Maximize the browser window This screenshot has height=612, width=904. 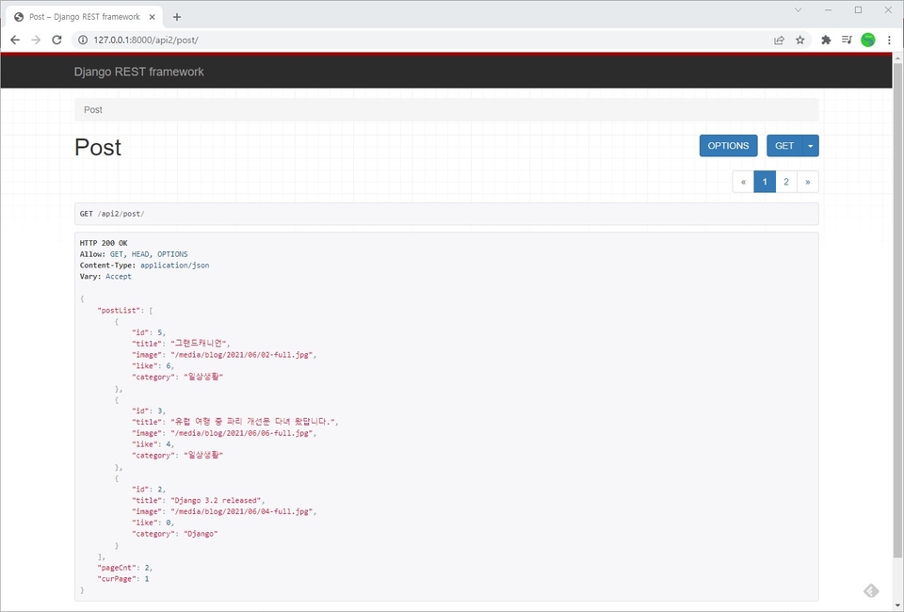point(858,9)
